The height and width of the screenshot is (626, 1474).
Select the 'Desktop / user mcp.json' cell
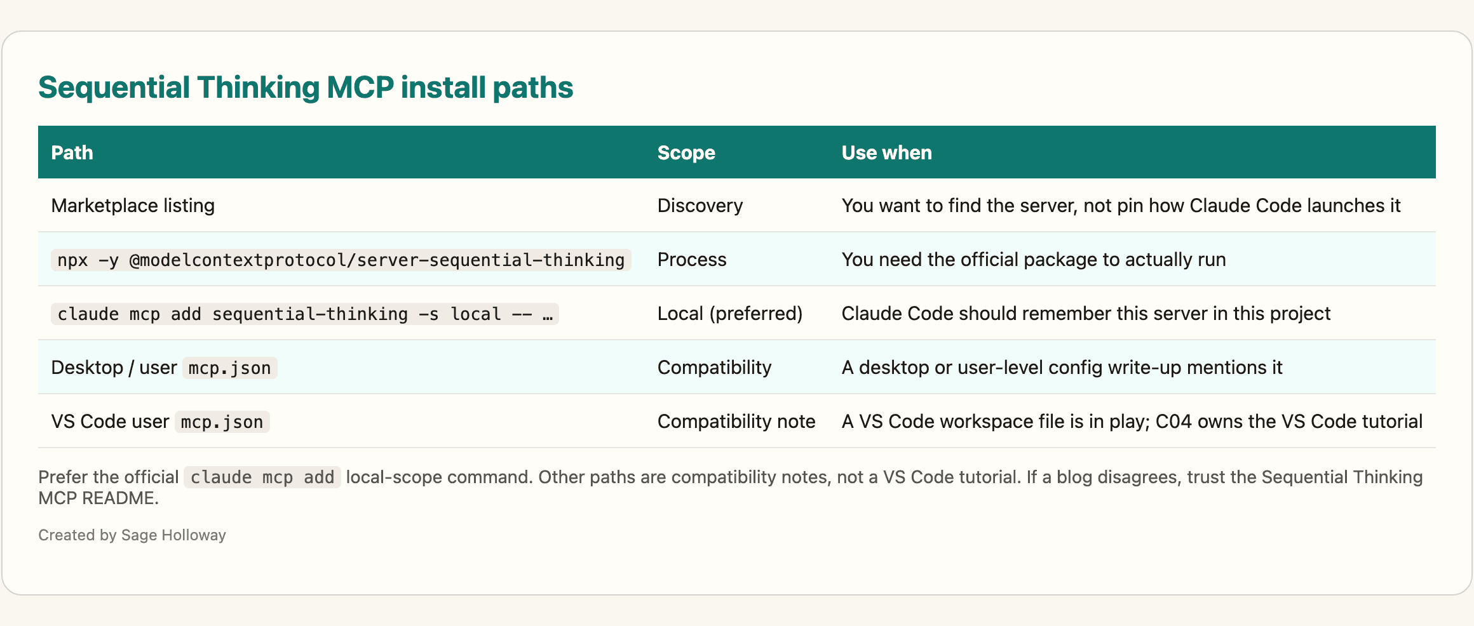click(164, 368)
